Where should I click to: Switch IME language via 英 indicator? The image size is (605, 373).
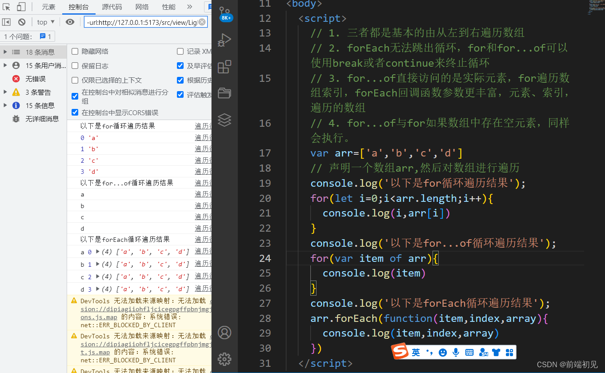[416, 353]
